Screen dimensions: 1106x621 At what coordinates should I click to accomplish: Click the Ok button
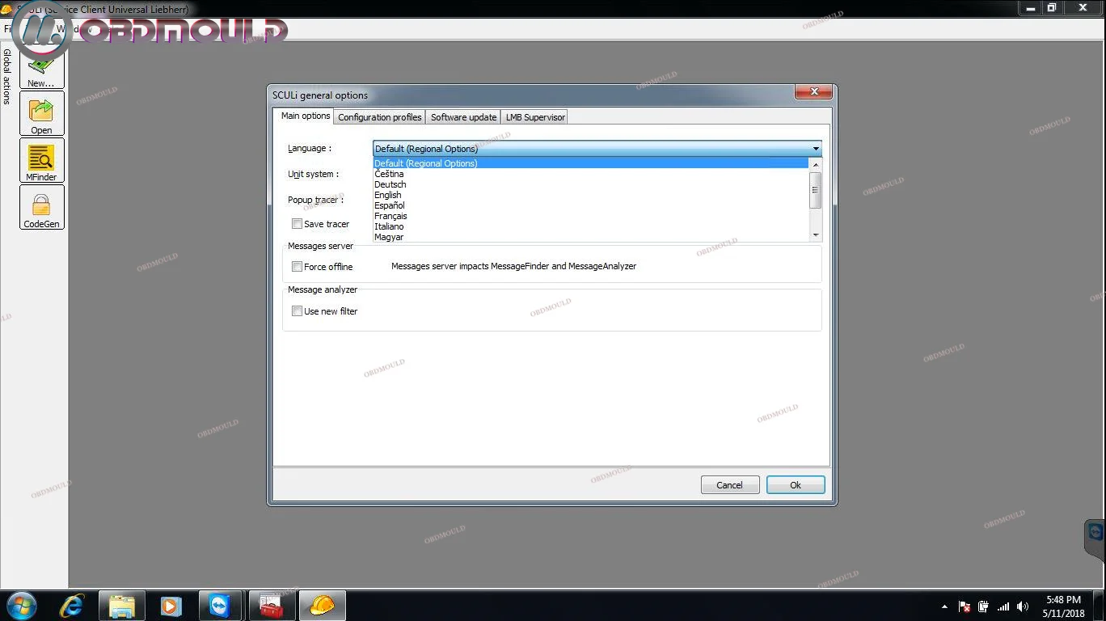click(x=795, y=485)
